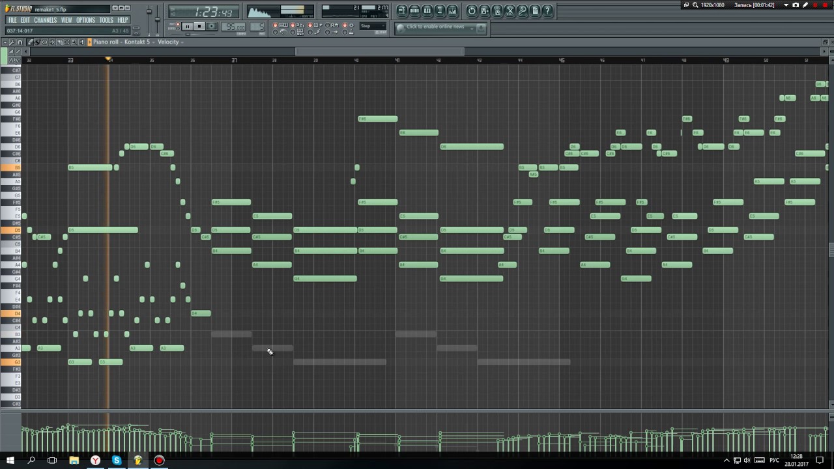Open the CHANNELS menu

46,20
